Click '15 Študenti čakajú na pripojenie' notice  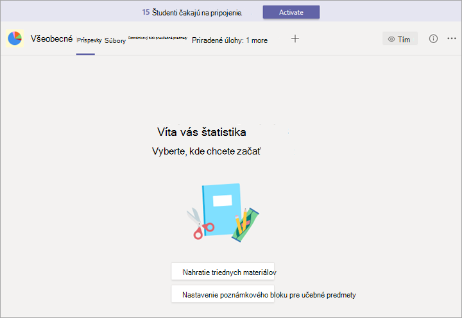192,13
